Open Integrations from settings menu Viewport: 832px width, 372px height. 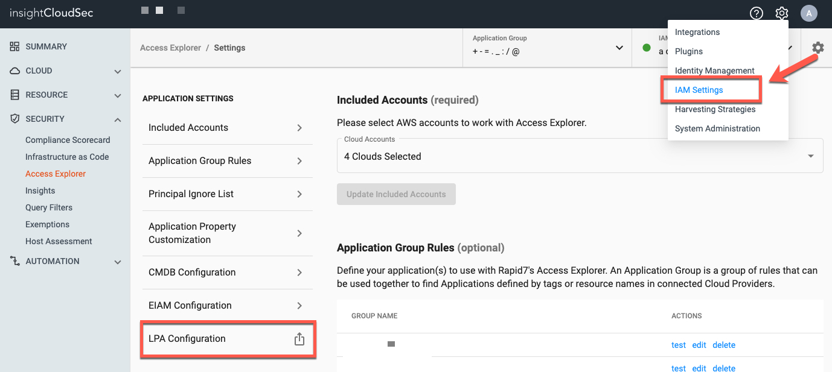click(697, 32)
